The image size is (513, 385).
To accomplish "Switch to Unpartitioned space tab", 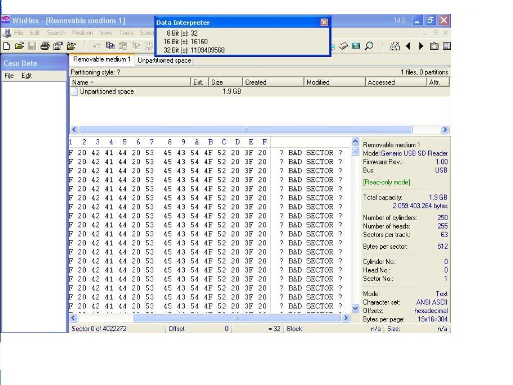I will (164, 60).
